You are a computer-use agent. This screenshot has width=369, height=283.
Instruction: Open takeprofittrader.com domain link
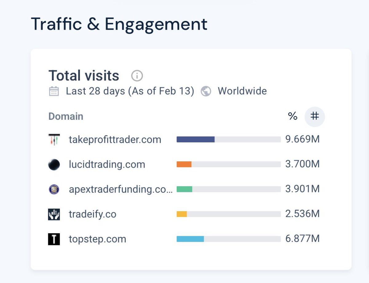coord(115,140)
